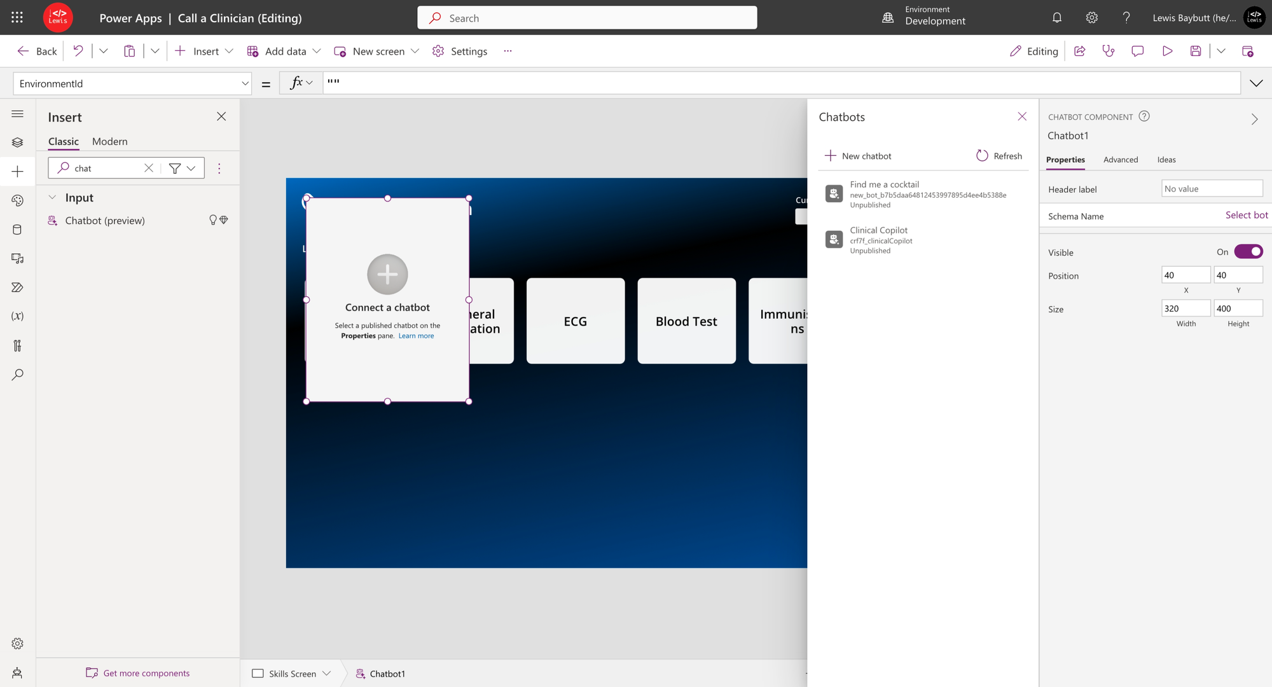
Task: Expand the formula bar chevron
Action: (x=1256, y=83)
